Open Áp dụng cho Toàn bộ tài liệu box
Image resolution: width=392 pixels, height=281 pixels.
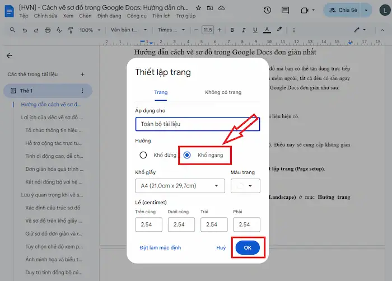tap(198, 124)
